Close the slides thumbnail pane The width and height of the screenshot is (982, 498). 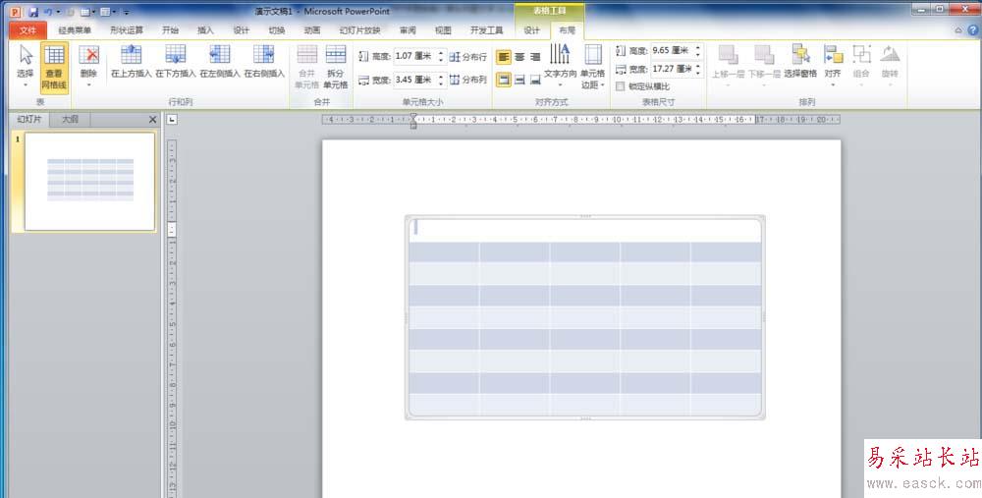(152, 119)
